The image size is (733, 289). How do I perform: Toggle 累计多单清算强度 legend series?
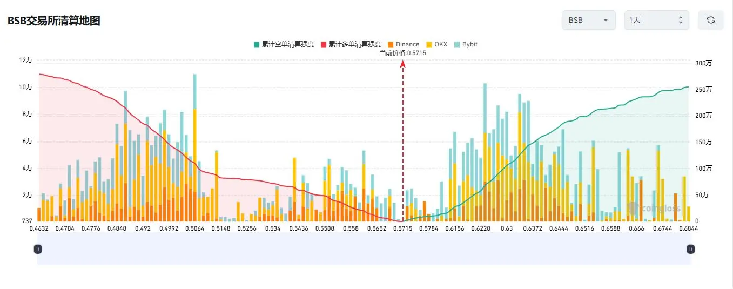[351, 44]
